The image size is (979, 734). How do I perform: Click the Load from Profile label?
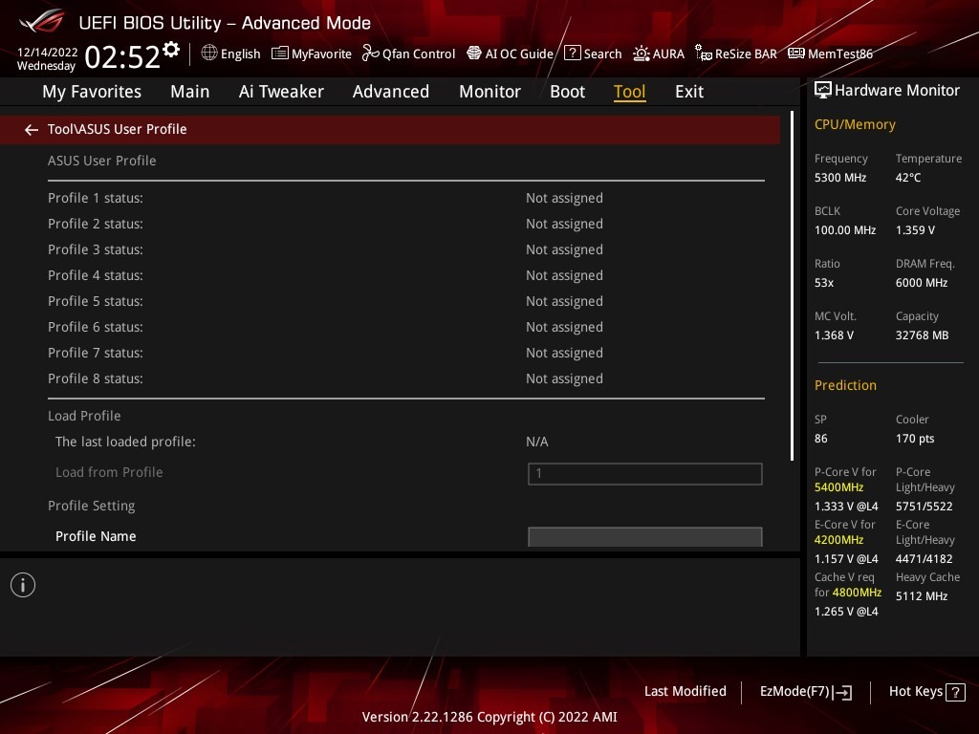pyautogui.click(x=109, y=472)
